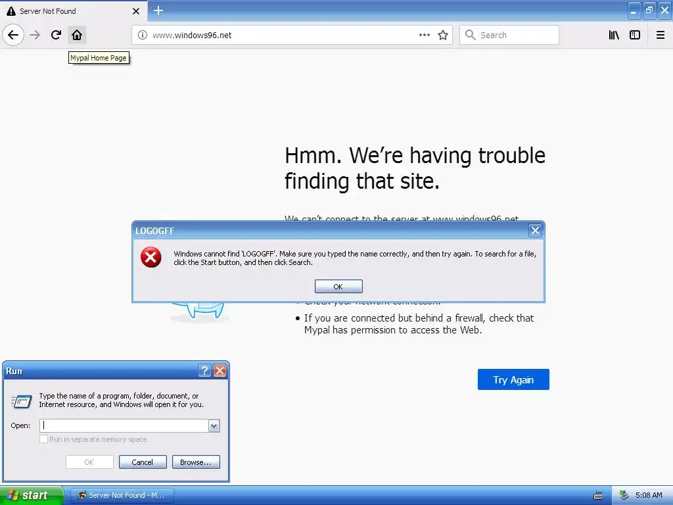This screenshot has width=673, height=505.
Task: Toggle Run in separate memory space checkbox
Action: click(44, 439)
